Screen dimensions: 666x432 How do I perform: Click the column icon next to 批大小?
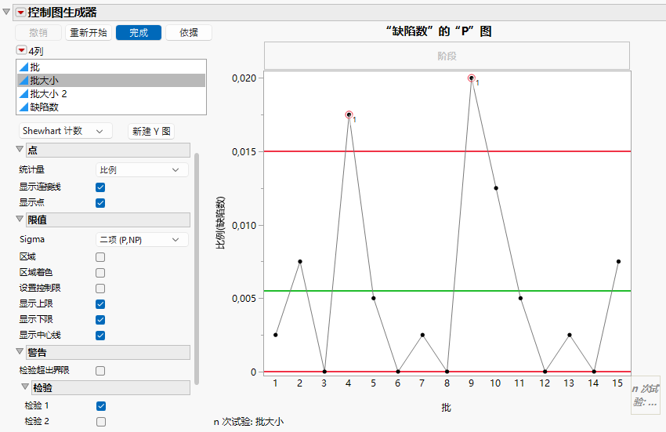24,80
